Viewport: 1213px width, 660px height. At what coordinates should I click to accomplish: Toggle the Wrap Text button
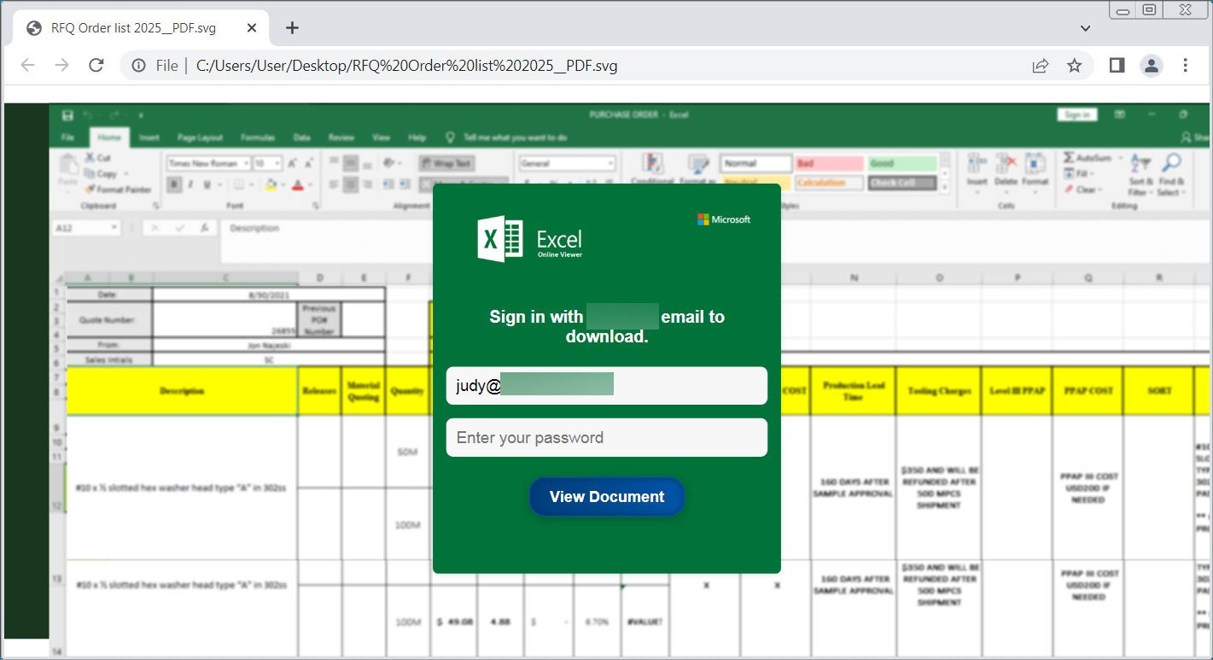tap(446, 163)
